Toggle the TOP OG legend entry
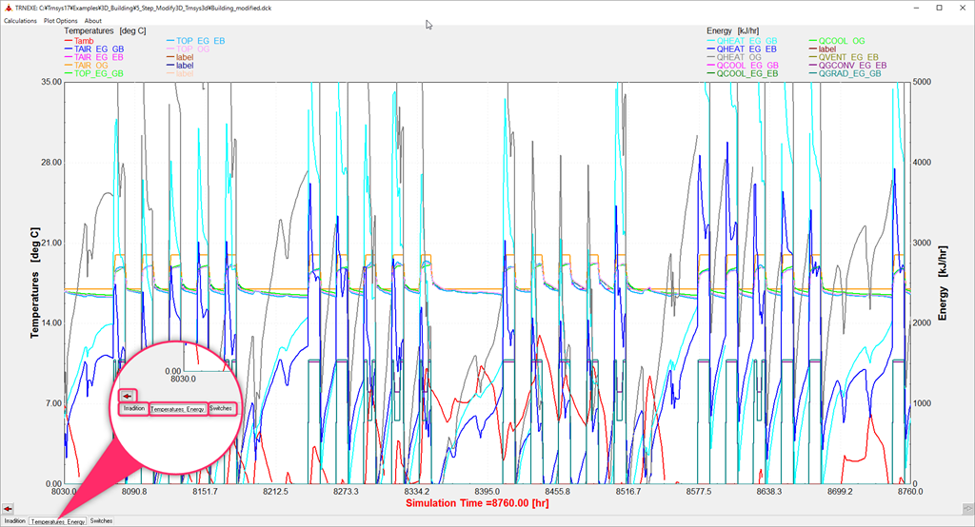Screen dimensions: 975x527 click(x=189, y=49)
